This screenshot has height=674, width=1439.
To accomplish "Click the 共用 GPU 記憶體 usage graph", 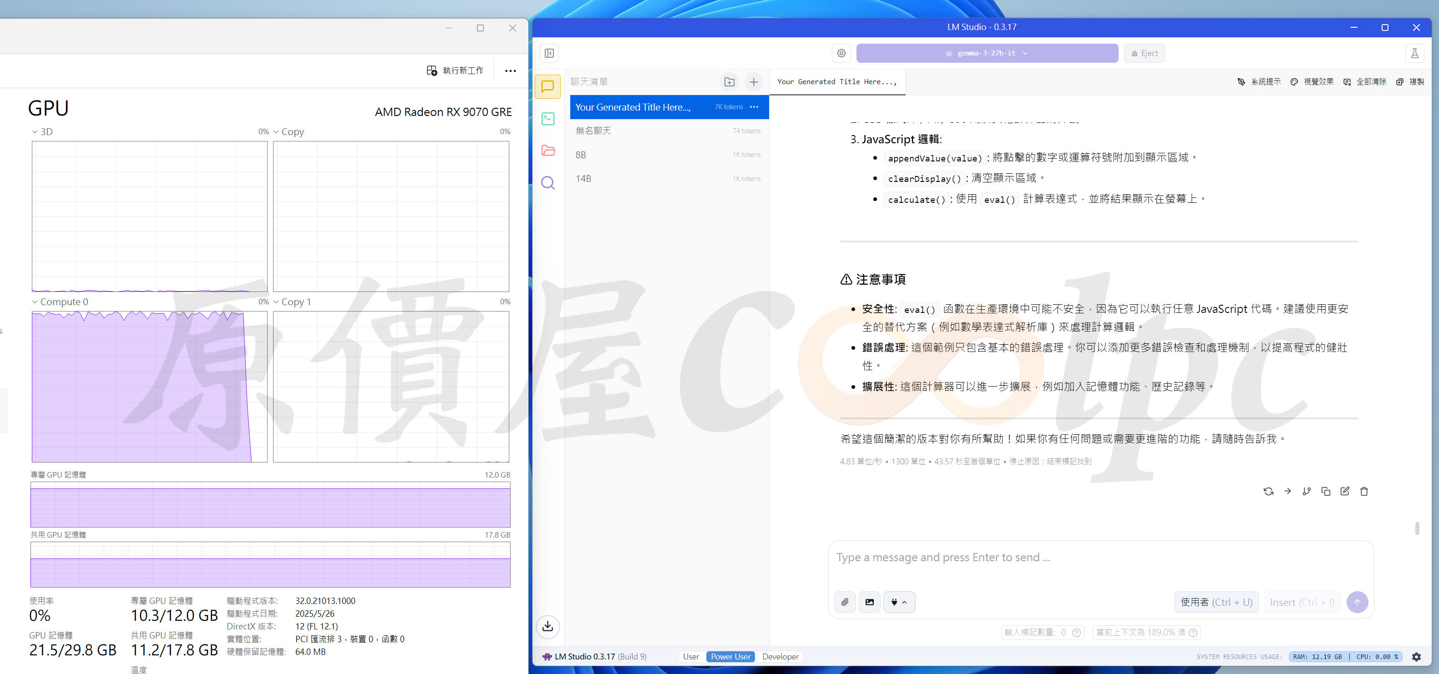I will [x=270, y=564].
